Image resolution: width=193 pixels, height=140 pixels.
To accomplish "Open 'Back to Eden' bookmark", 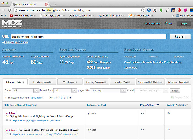I will (x=82, y=15).
